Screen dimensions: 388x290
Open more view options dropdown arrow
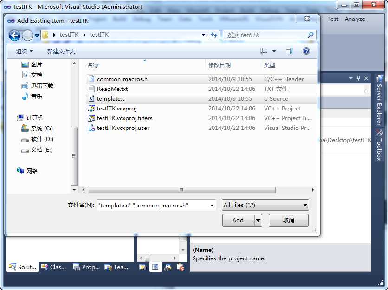click(x=274, y=51)
